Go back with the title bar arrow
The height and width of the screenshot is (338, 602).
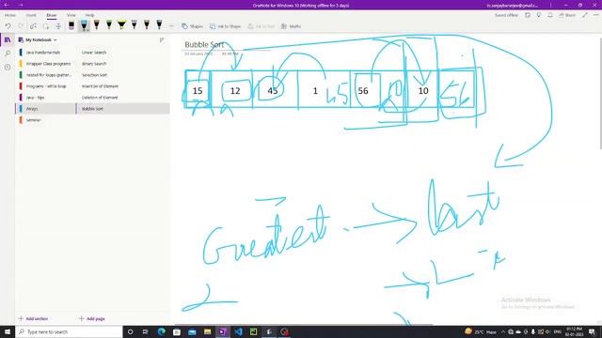7,5
